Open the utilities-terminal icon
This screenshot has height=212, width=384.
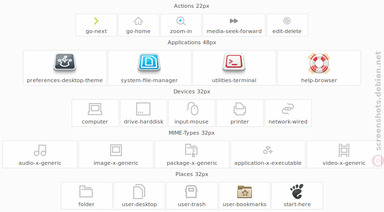pyautogui.click(x=234, y=63)
